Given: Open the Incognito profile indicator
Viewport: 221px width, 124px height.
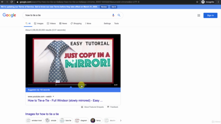Looking at the screenshot, I should [x=208, y=2].
